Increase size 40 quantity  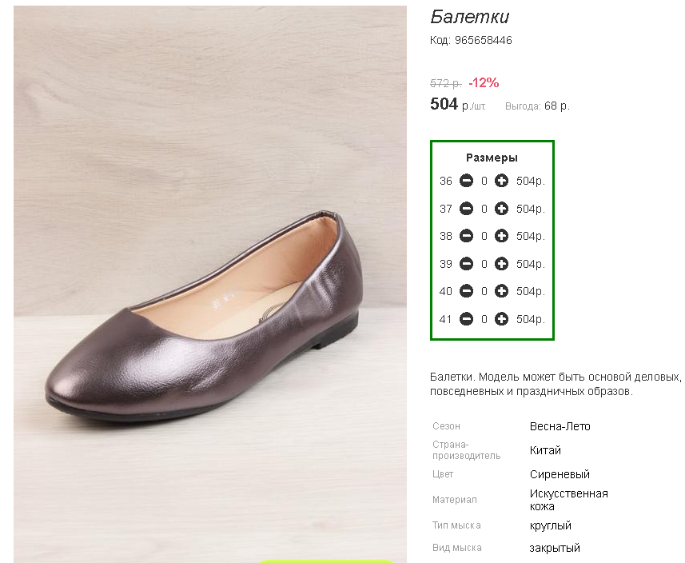coord(501,291)
